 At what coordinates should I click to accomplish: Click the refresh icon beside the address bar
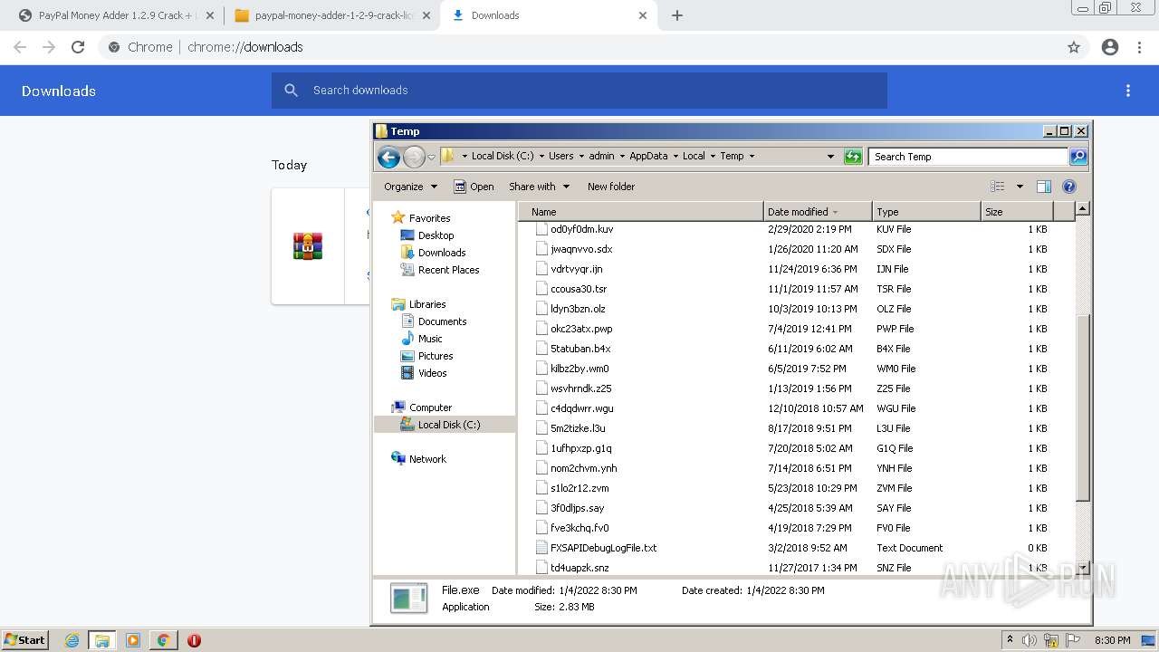pyautogui.click(x=853, y=157)
